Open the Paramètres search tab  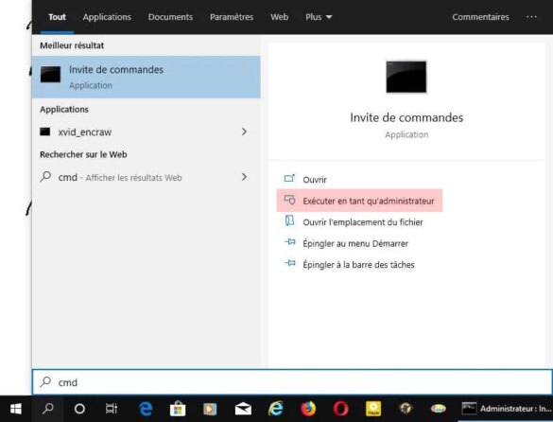pos(232,17)
